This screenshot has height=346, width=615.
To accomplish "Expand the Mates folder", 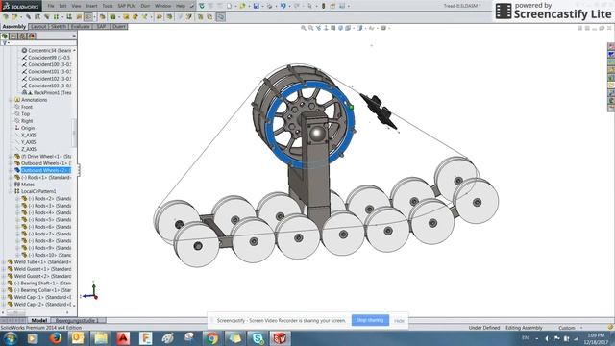I will [x=11, y=185].
